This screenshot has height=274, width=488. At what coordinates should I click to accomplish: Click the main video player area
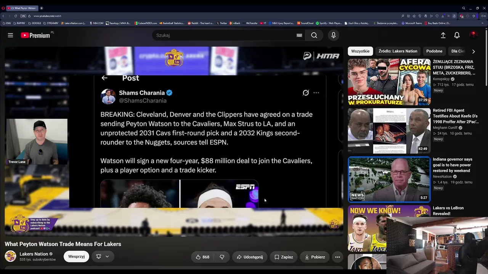pyautogui.click(x=174, y=141)
